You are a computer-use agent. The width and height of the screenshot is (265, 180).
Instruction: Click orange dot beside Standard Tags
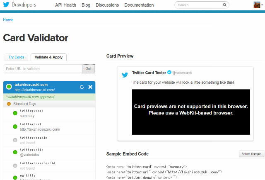pyautogui.click(x=9, y=104)
